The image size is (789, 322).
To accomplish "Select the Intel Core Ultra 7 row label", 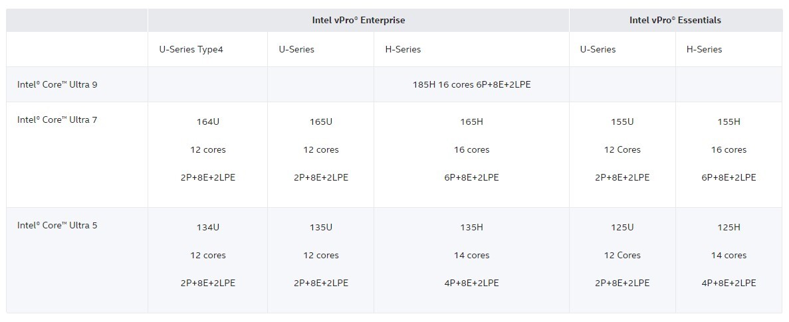I will tap(57, 120).
